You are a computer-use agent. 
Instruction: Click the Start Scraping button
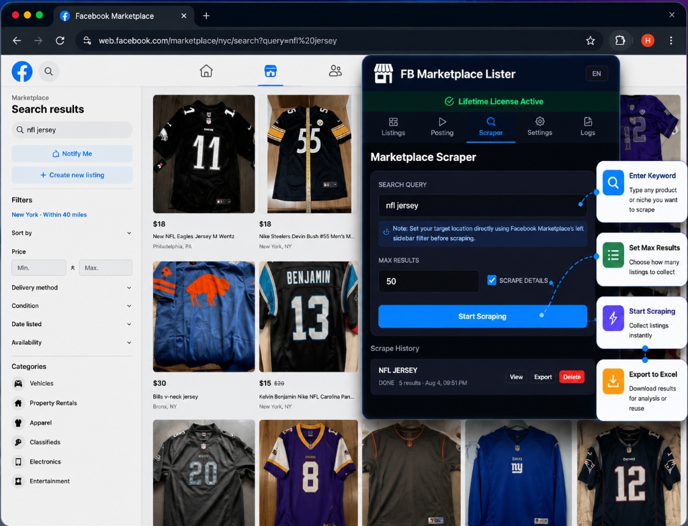click(482, 317)
